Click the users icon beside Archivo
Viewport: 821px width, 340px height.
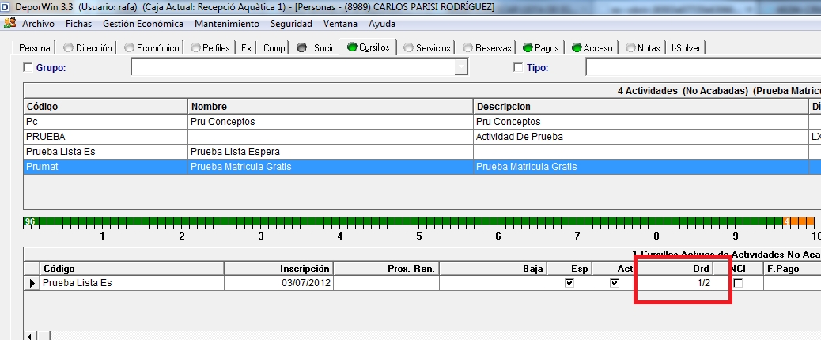coord(9,23)
